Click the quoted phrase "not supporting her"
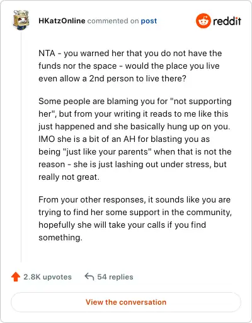252x323 pixels. tap(135, 107)
